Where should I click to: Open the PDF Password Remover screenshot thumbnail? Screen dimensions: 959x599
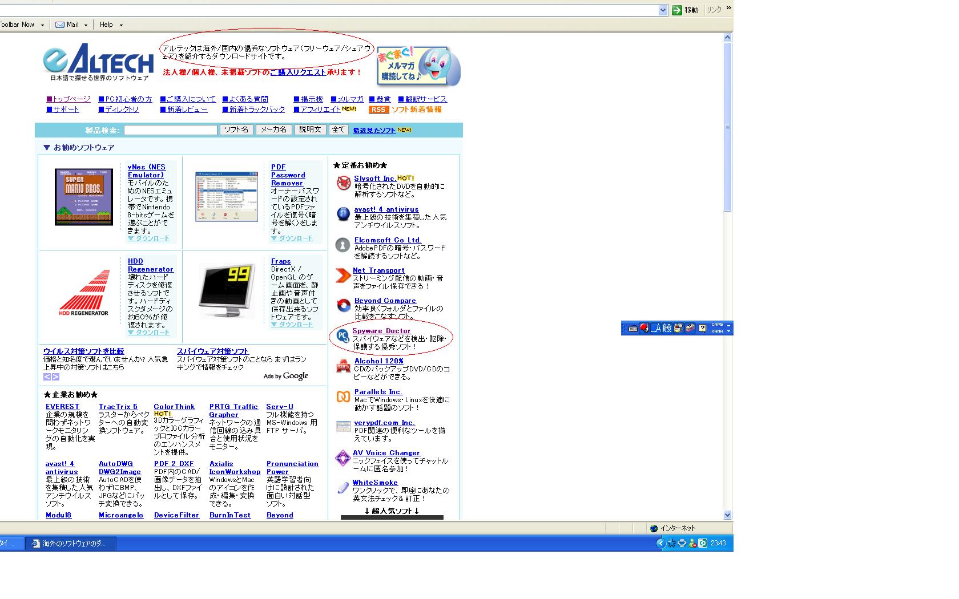(227, 196)
